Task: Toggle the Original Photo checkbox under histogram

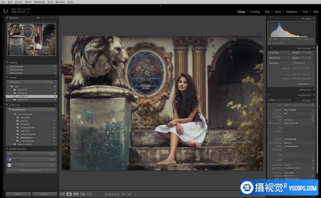Action: 270,43
